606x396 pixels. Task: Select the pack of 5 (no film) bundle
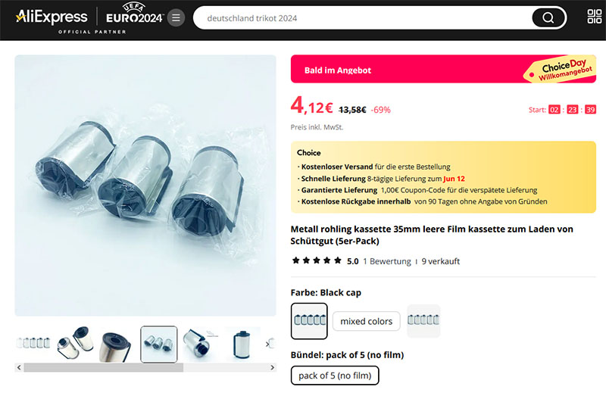tap(335, 376)
